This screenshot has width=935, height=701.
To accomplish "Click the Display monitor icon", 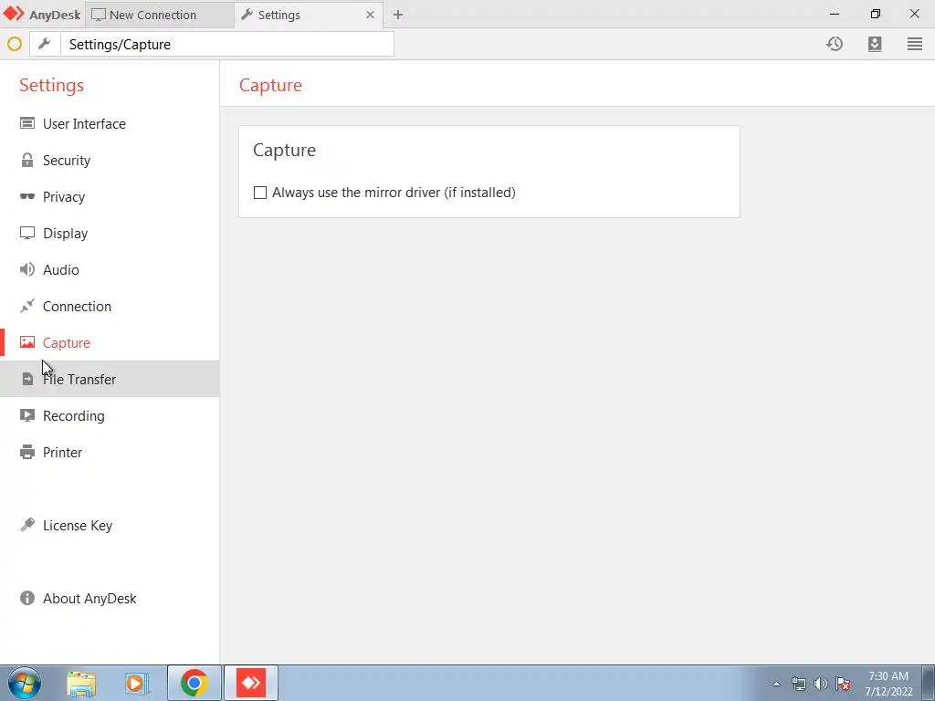I will pos(26,233).
